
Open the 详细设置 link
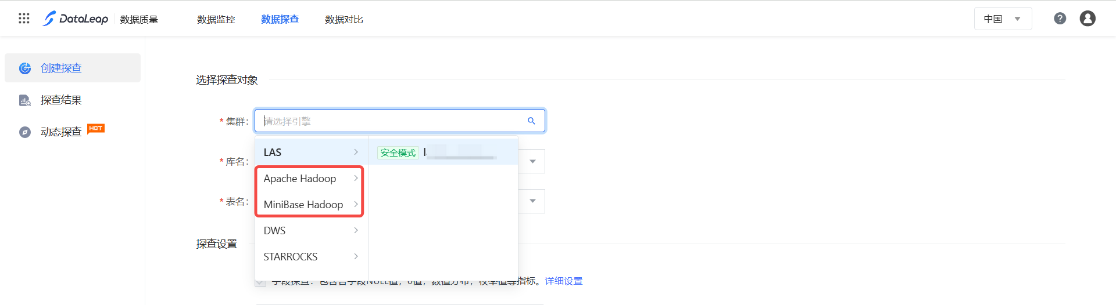click(564, 281)
